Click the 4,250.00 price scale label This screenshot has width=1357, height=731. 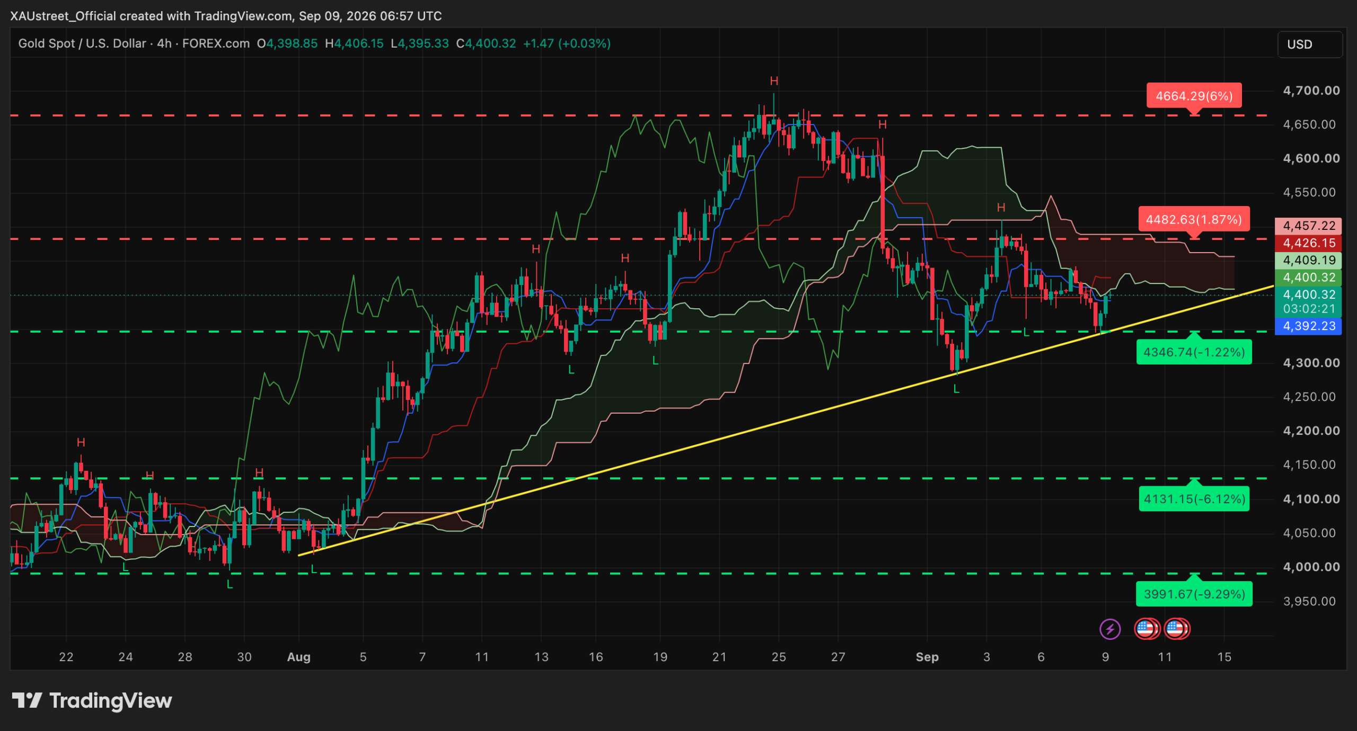1309,397
